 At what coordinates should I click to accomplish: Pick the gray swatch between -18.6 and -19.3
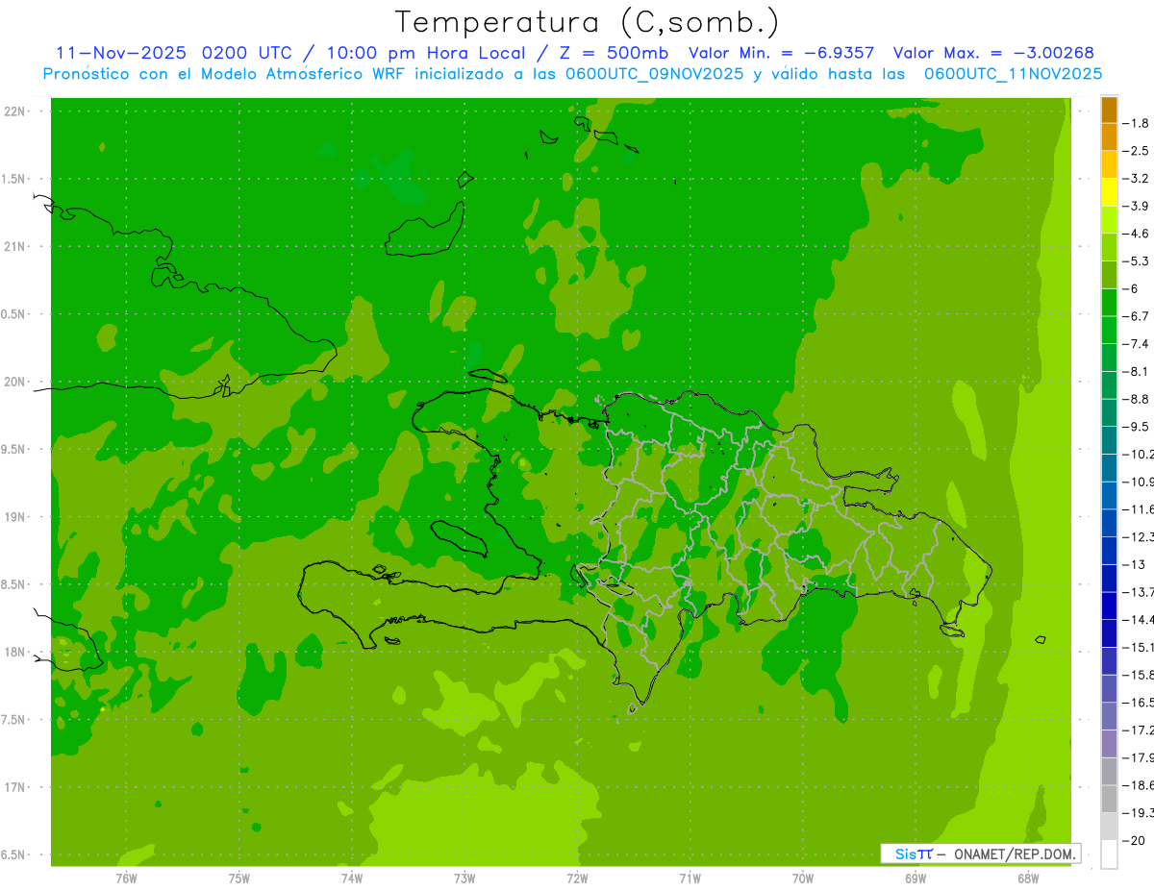click(x=1109, y=799)
